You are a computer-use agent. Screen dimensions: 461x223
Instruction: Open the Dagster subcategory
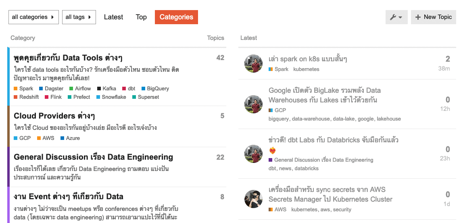(x=54, y=88)
